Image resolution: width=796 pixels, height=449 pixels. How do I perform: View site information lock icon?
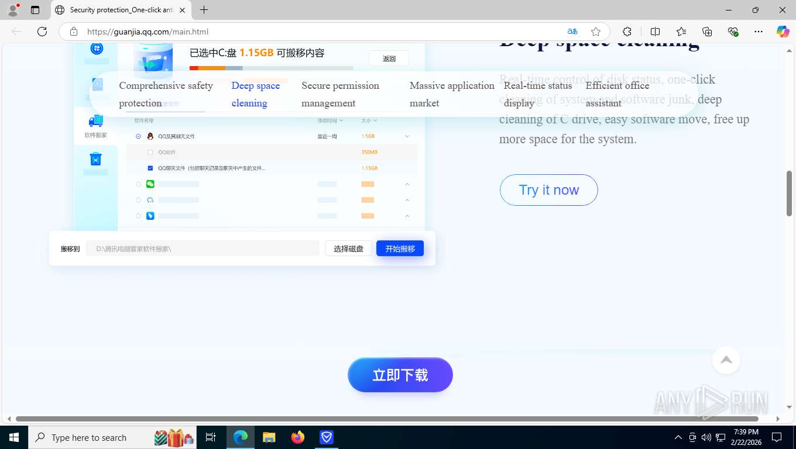tap(74, 32)
